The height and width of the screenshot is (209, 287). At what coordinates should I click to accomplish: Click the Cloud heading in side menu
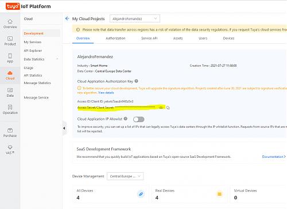28,19
